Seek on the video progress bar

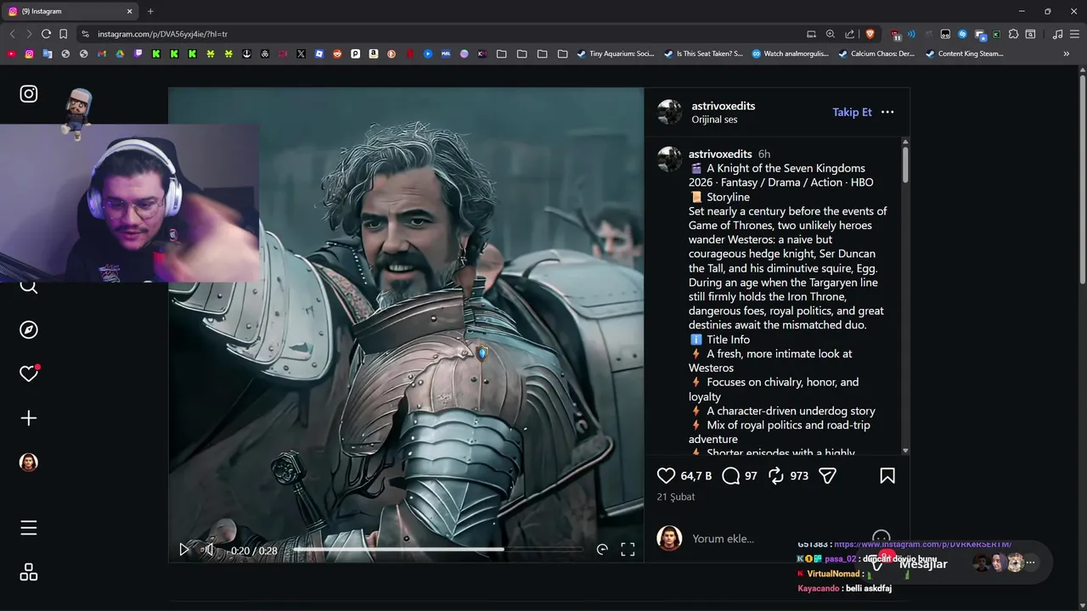438,550
